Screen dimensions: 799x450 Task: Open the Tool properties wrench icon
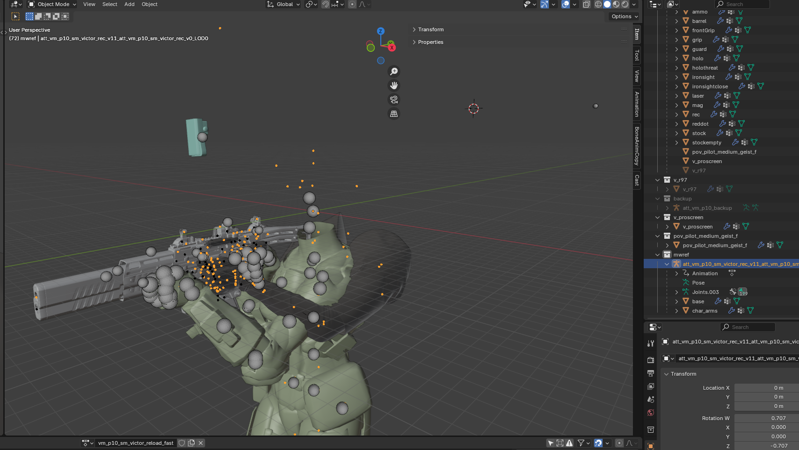point(651,343)
